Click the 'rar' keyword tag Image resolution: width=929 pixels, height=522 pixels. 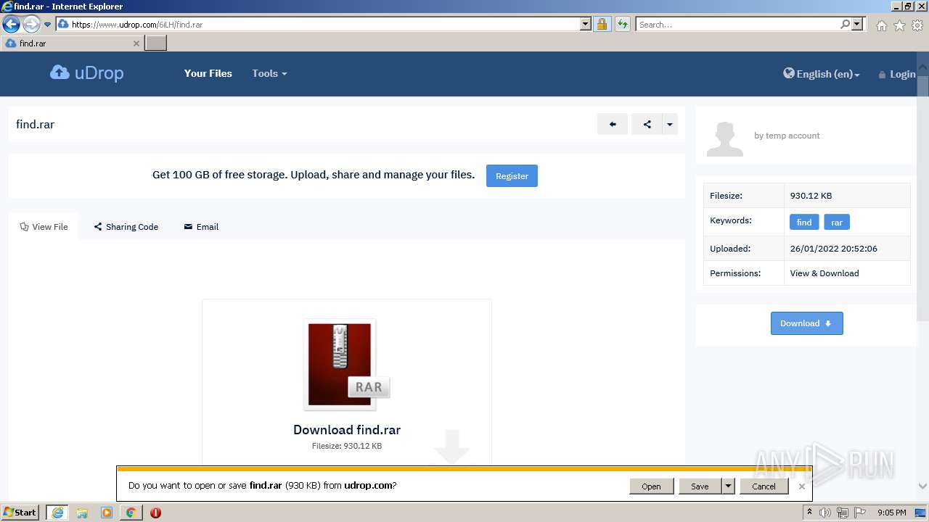(x=837, y=222)
